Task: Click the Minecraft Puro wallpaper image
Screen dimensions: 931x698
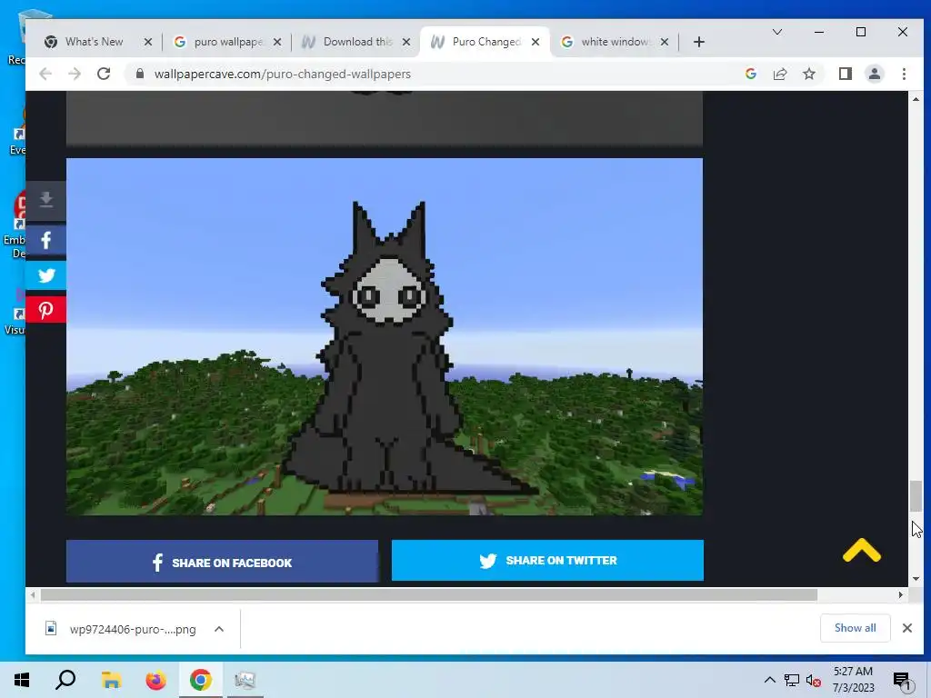Action: (x=385, y=336)
